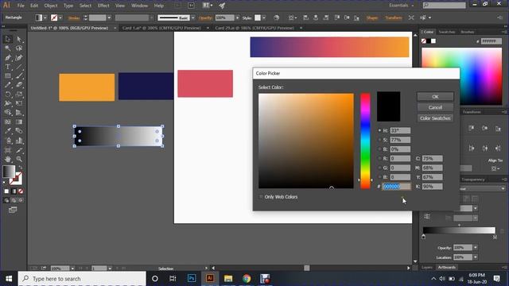Click the Transform link in control bar
The width and height of the screenshot is (509, 286).
click(394, 17)
